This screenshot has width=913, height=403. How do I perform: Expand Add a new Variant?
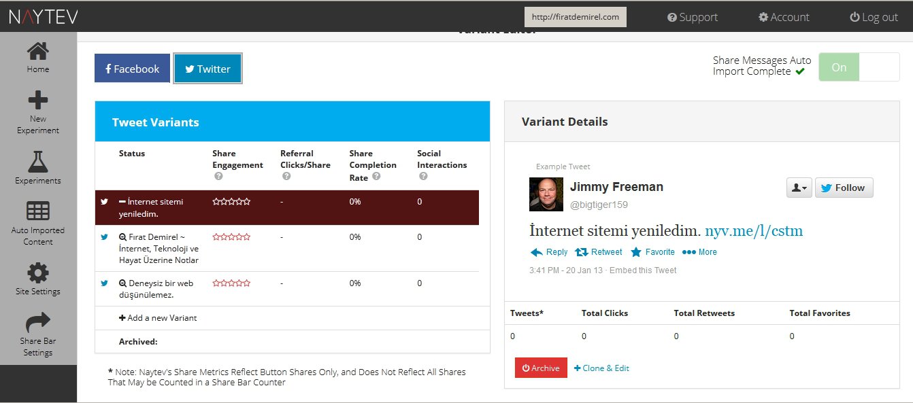click(x=158, y=317)
